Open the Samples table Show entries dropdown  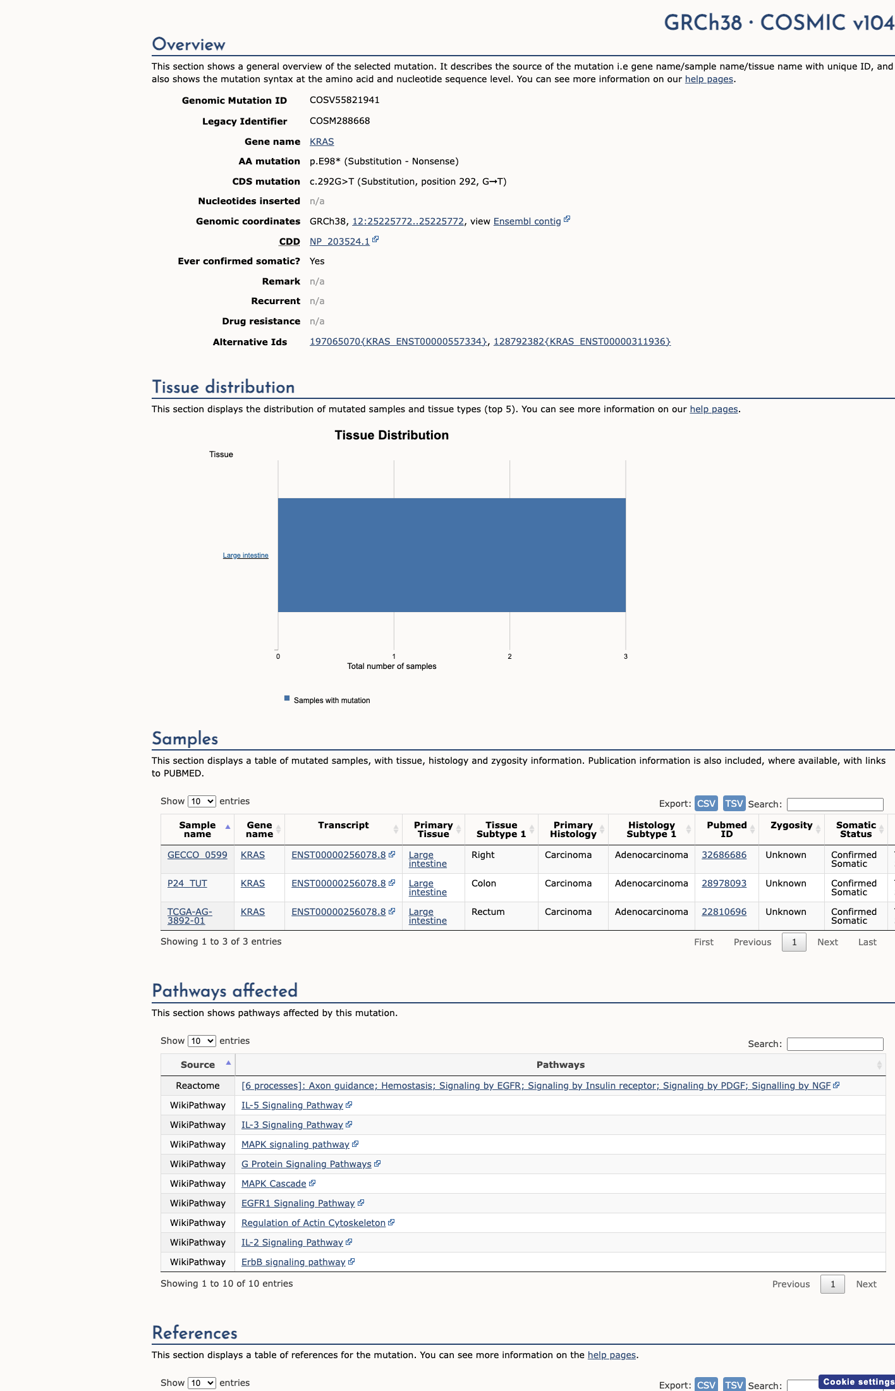tap(202, 801)
